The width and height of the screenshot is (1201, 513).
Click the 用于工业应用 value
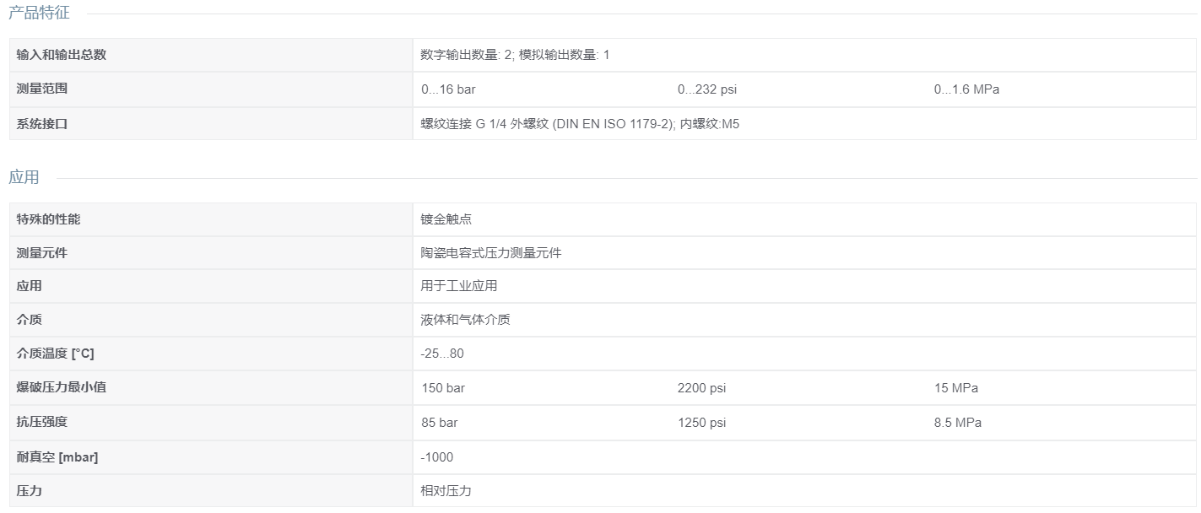pos(458,286)
